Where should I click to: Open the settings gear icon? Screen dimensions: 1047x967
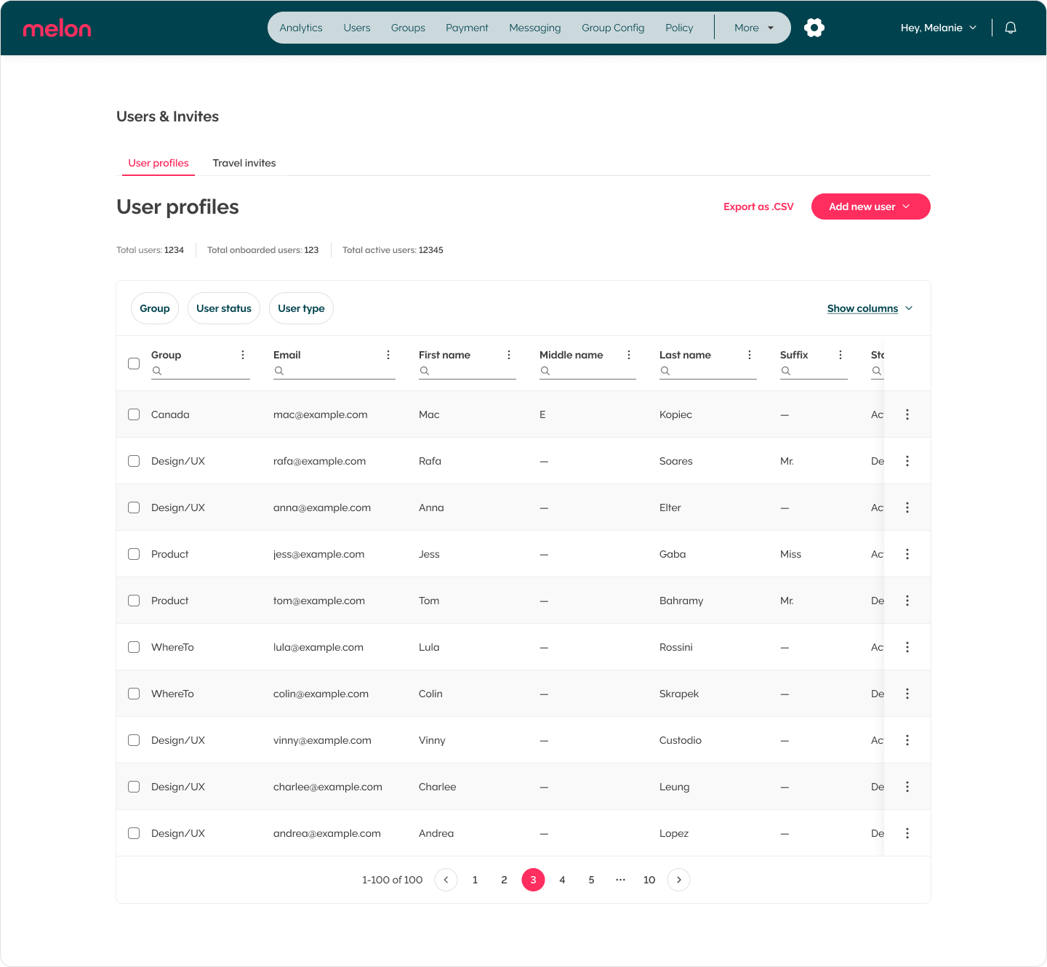[x=814, y=28]
